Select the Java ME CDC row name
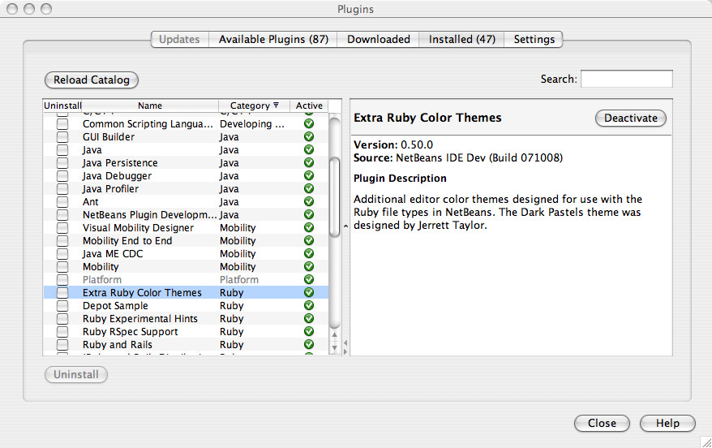The image size is (712, 448). pos(113,253)
